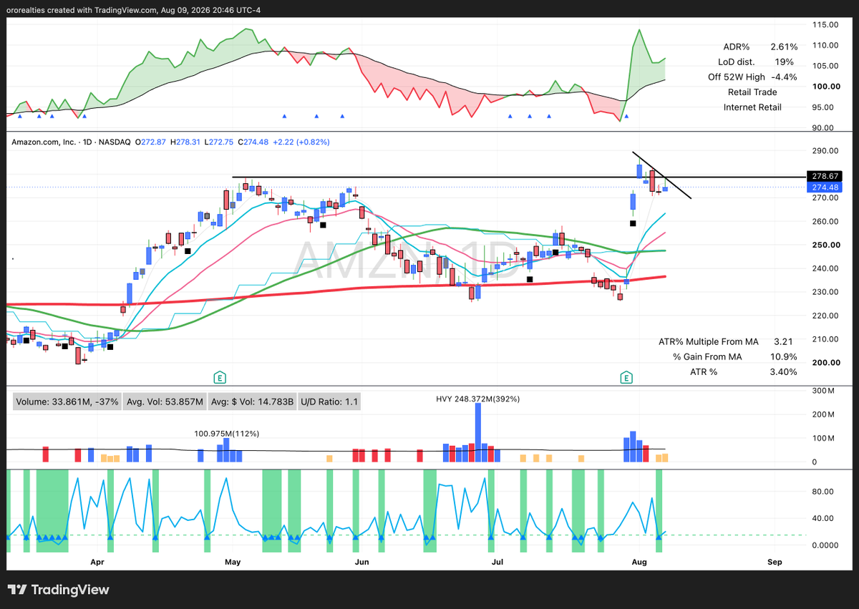Click the 290.00 price axis label
This screenshot has width=859, height=609.
coord(825,151)
